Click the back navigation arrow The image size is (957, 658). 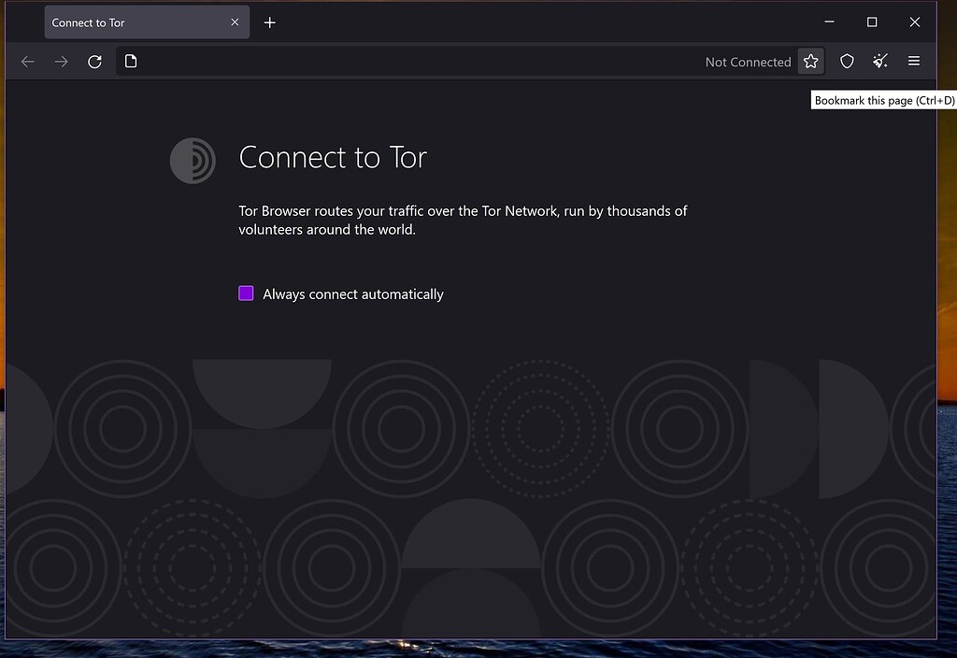[27, 61]
